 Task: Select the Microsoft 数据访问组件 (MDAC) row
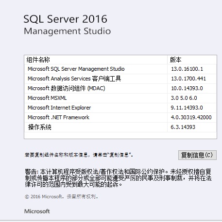[120, 88]
